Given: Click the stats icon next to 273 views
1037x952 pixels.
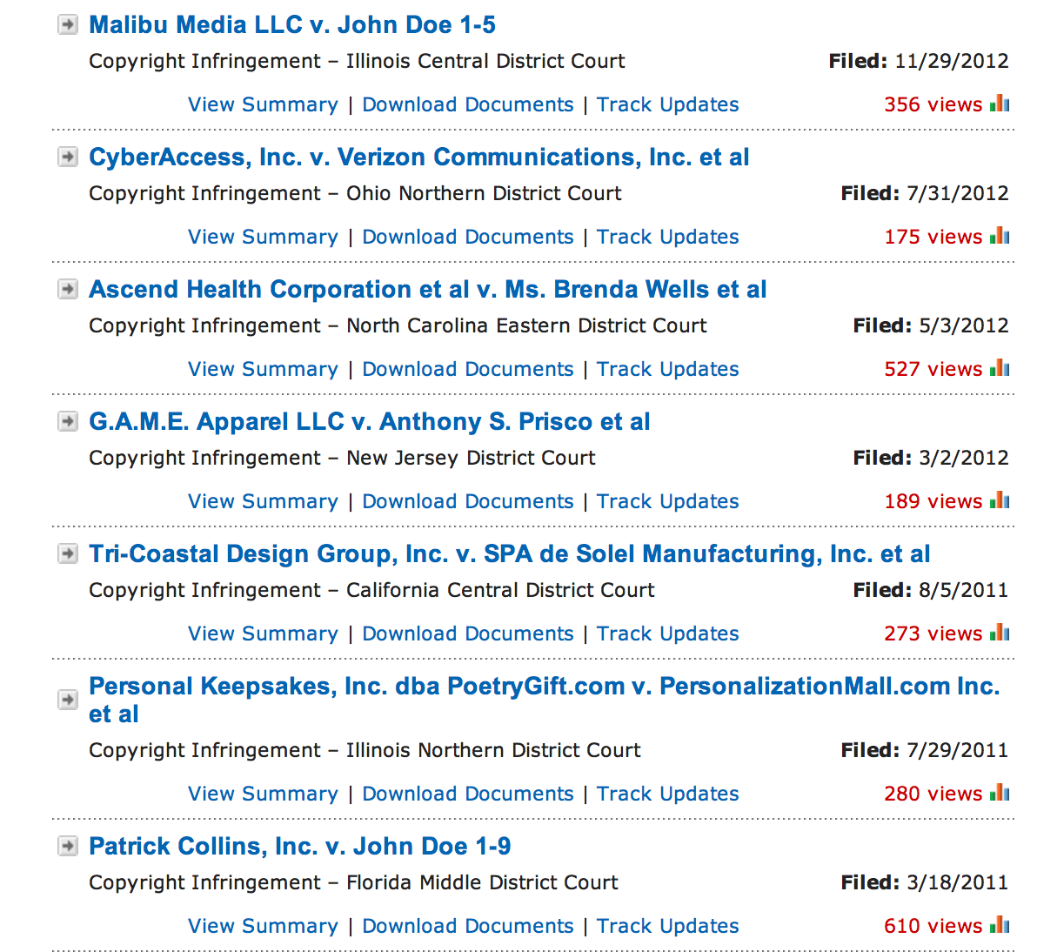Looking at the screenshot, I should [1000, 633].
